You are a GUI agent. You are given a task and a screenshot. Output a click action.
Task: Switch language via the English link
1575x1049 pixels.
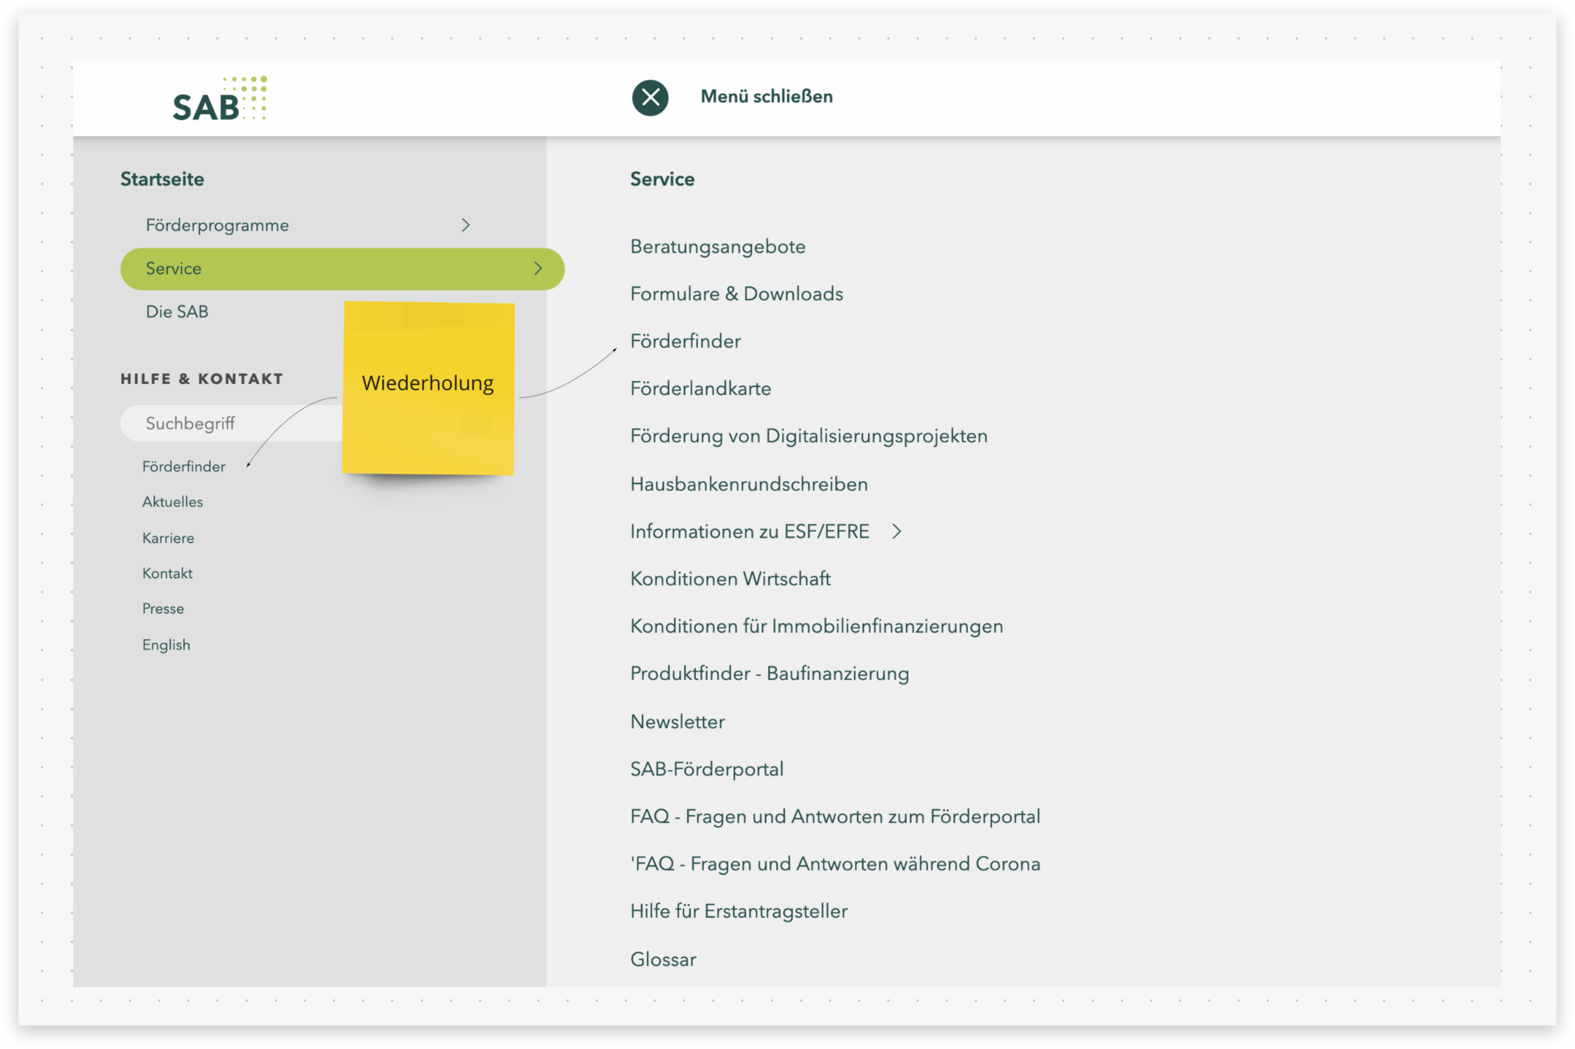point(166,645)
